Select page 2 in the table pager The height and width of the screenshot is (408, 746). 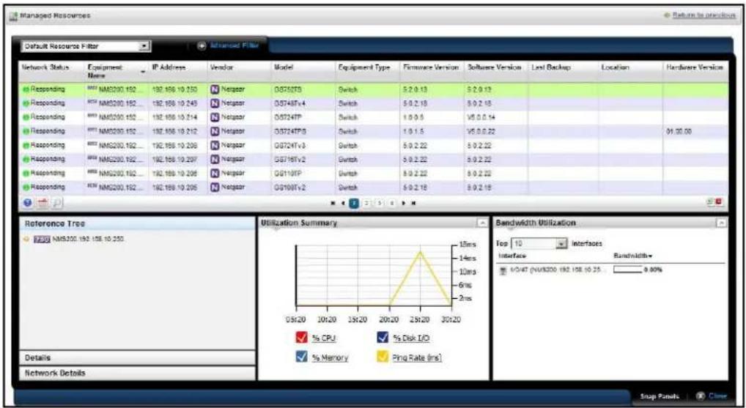pos(366,203)
